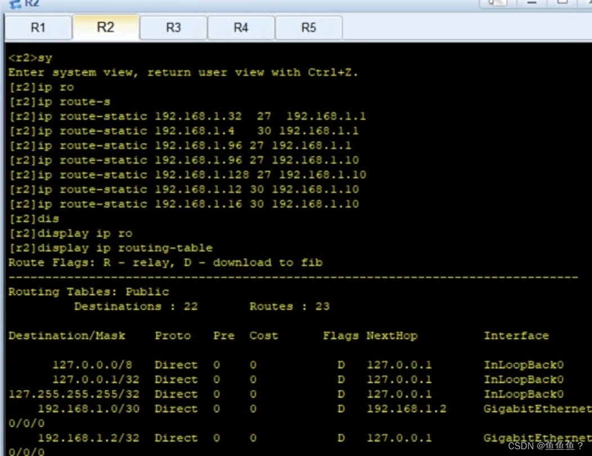
Task: Click the static route line for 192.168.1.32
Action: click(x=187, y=116)
